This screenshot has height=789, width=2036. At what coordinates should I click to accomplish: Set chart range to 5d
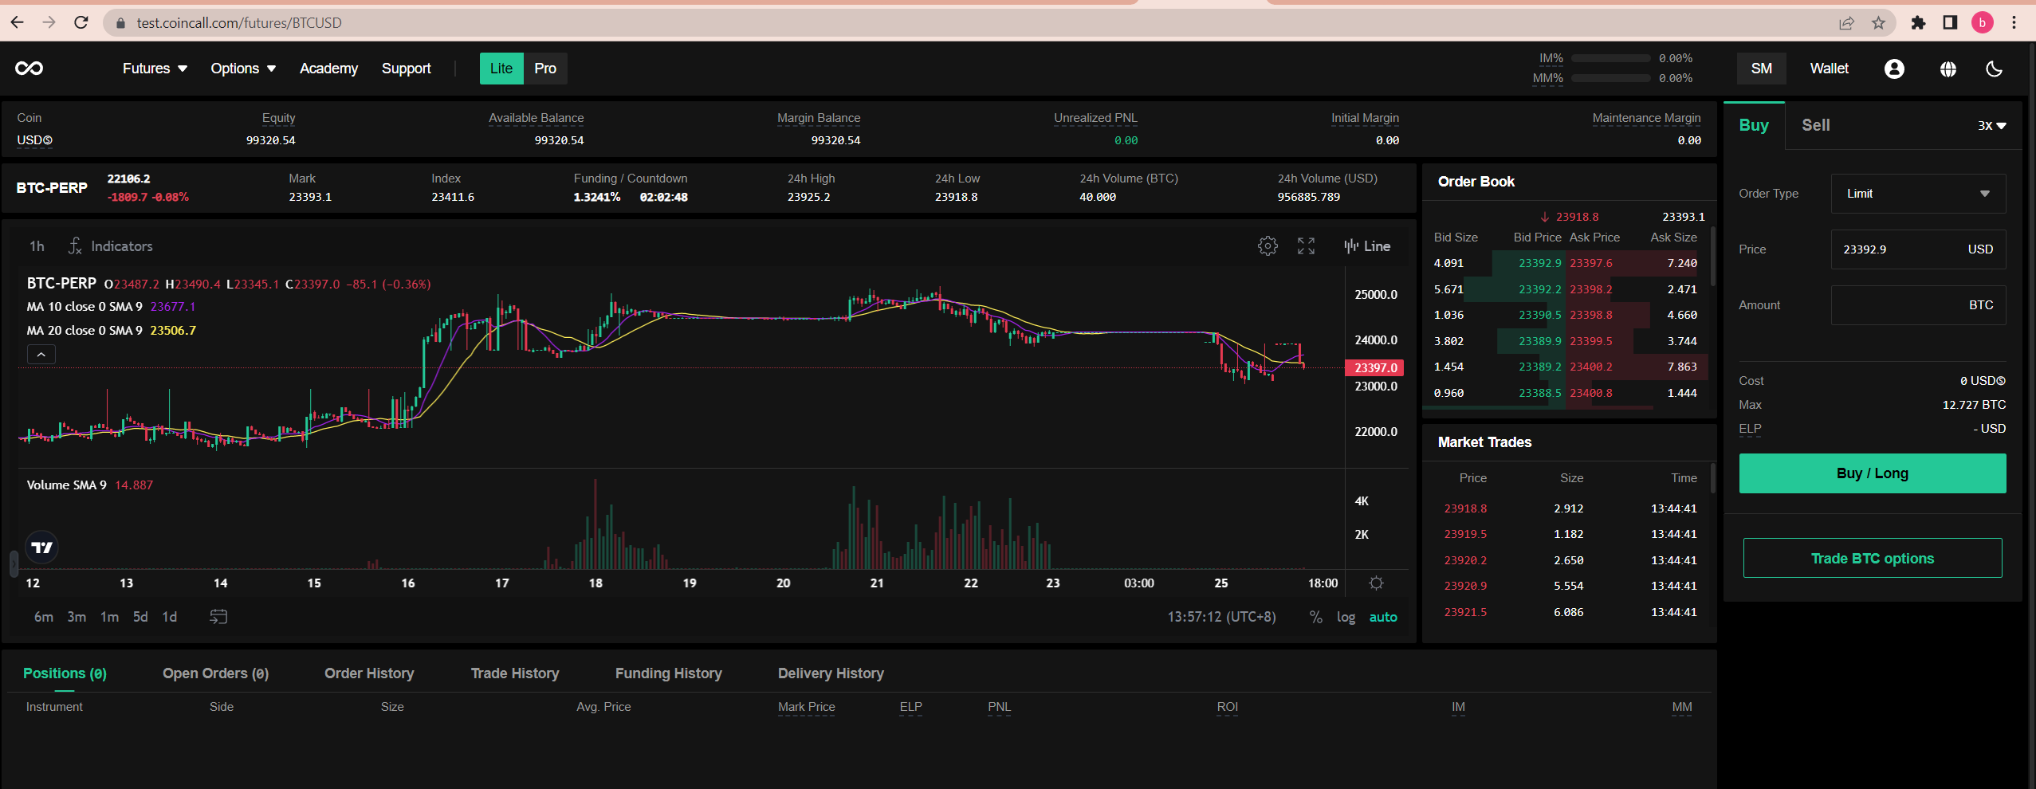coord(140,617)
